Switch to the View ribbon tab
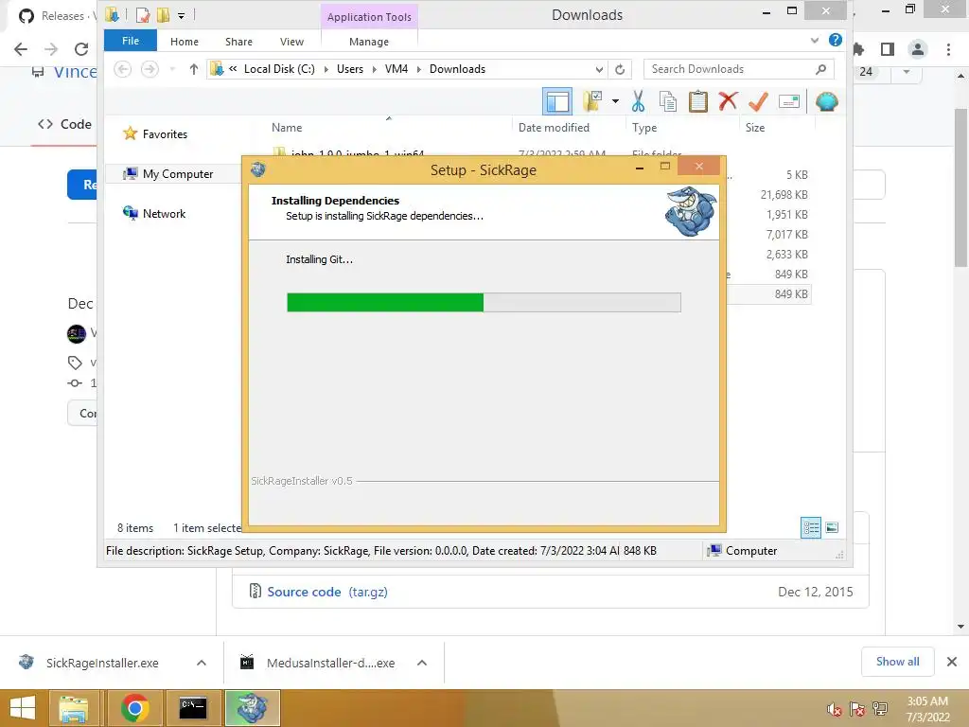Image resolution: width=969 pixels, height=727 pixels. [x=291, y=42]
